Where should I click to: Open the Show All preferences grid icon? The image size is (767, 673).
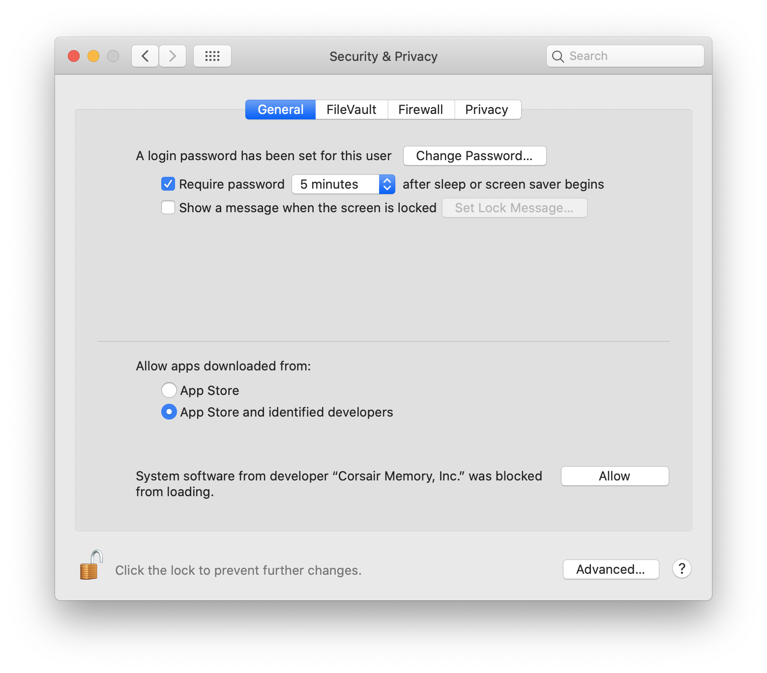click(212, 56)
